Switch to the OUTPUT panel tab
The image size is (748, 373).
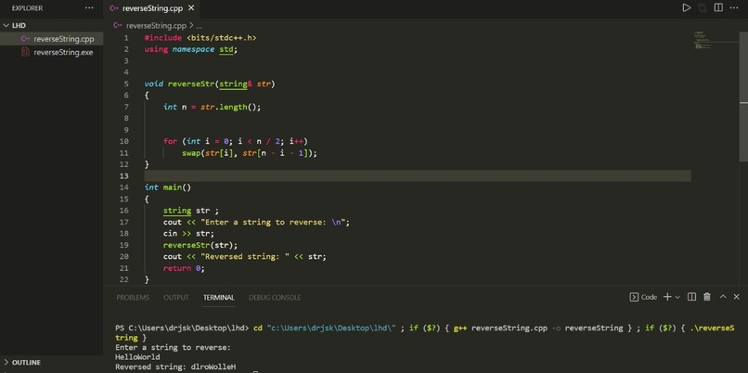[176, 297]
